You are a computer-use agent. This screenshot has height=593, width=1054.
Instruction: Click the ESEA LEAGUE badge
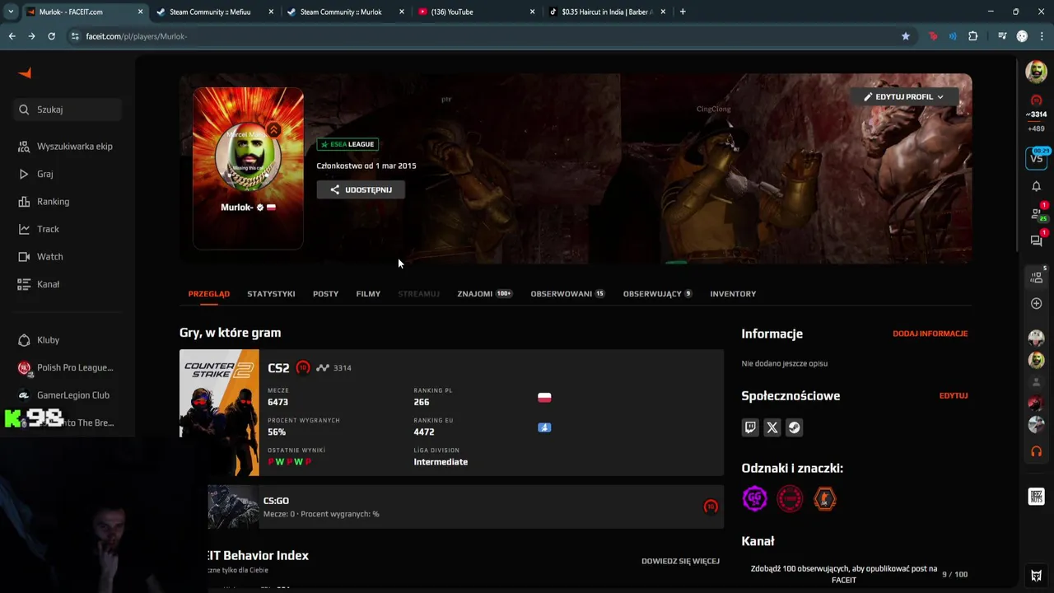[x=347, y=144]
